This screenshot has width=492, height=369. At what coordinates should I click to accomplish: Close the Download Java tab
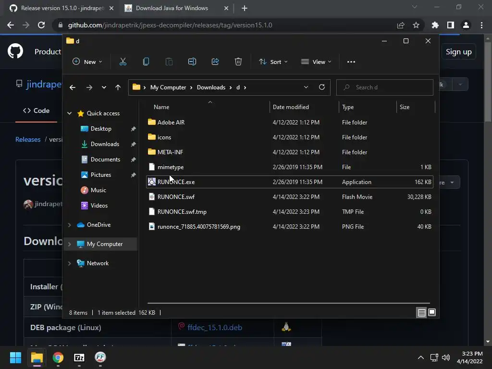coord(226,9)
